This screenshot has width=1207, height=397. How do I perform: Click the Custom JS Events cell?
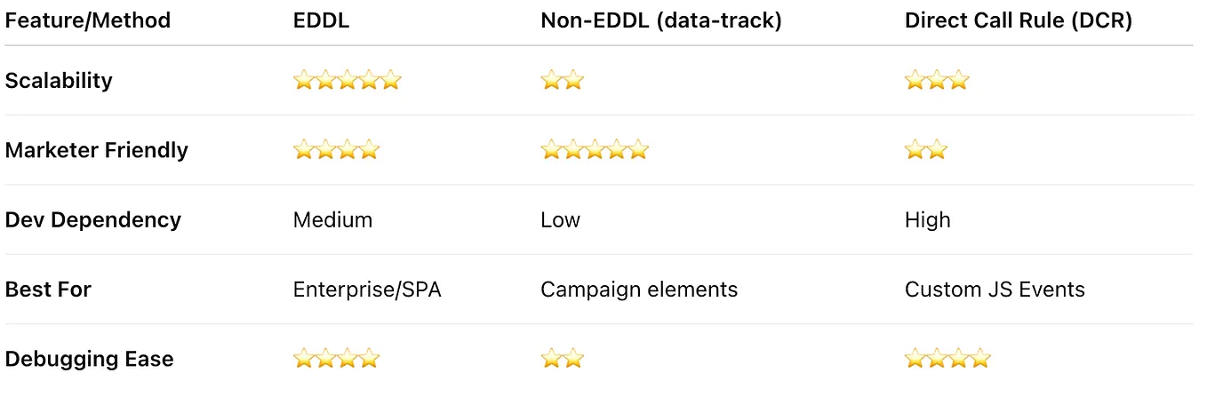point(995,290)
